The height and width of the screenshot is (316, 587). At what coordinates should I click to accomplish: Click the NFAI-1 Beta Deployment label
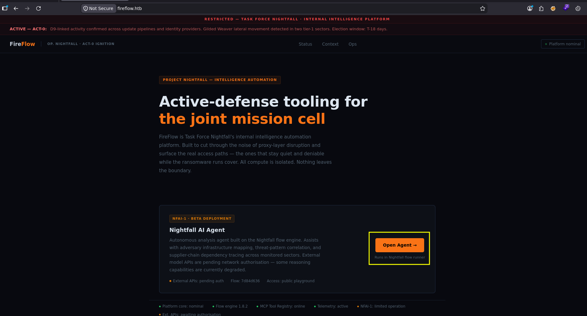202,219
